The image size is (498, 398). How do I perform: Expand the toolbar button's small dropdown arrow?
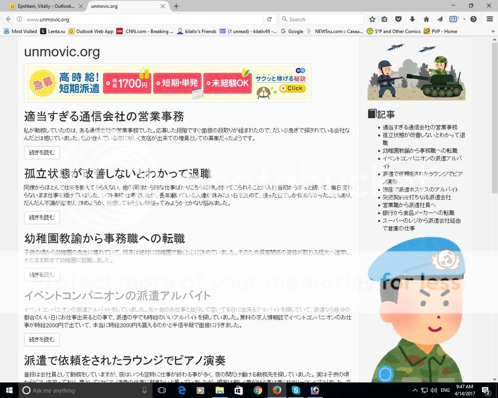click(x=464, y=19)
